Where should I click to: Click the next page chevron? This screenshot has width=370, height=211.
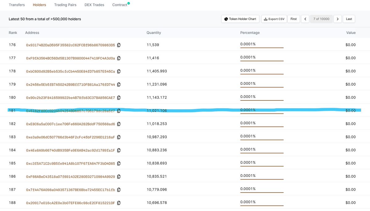(x=337, y=19)
